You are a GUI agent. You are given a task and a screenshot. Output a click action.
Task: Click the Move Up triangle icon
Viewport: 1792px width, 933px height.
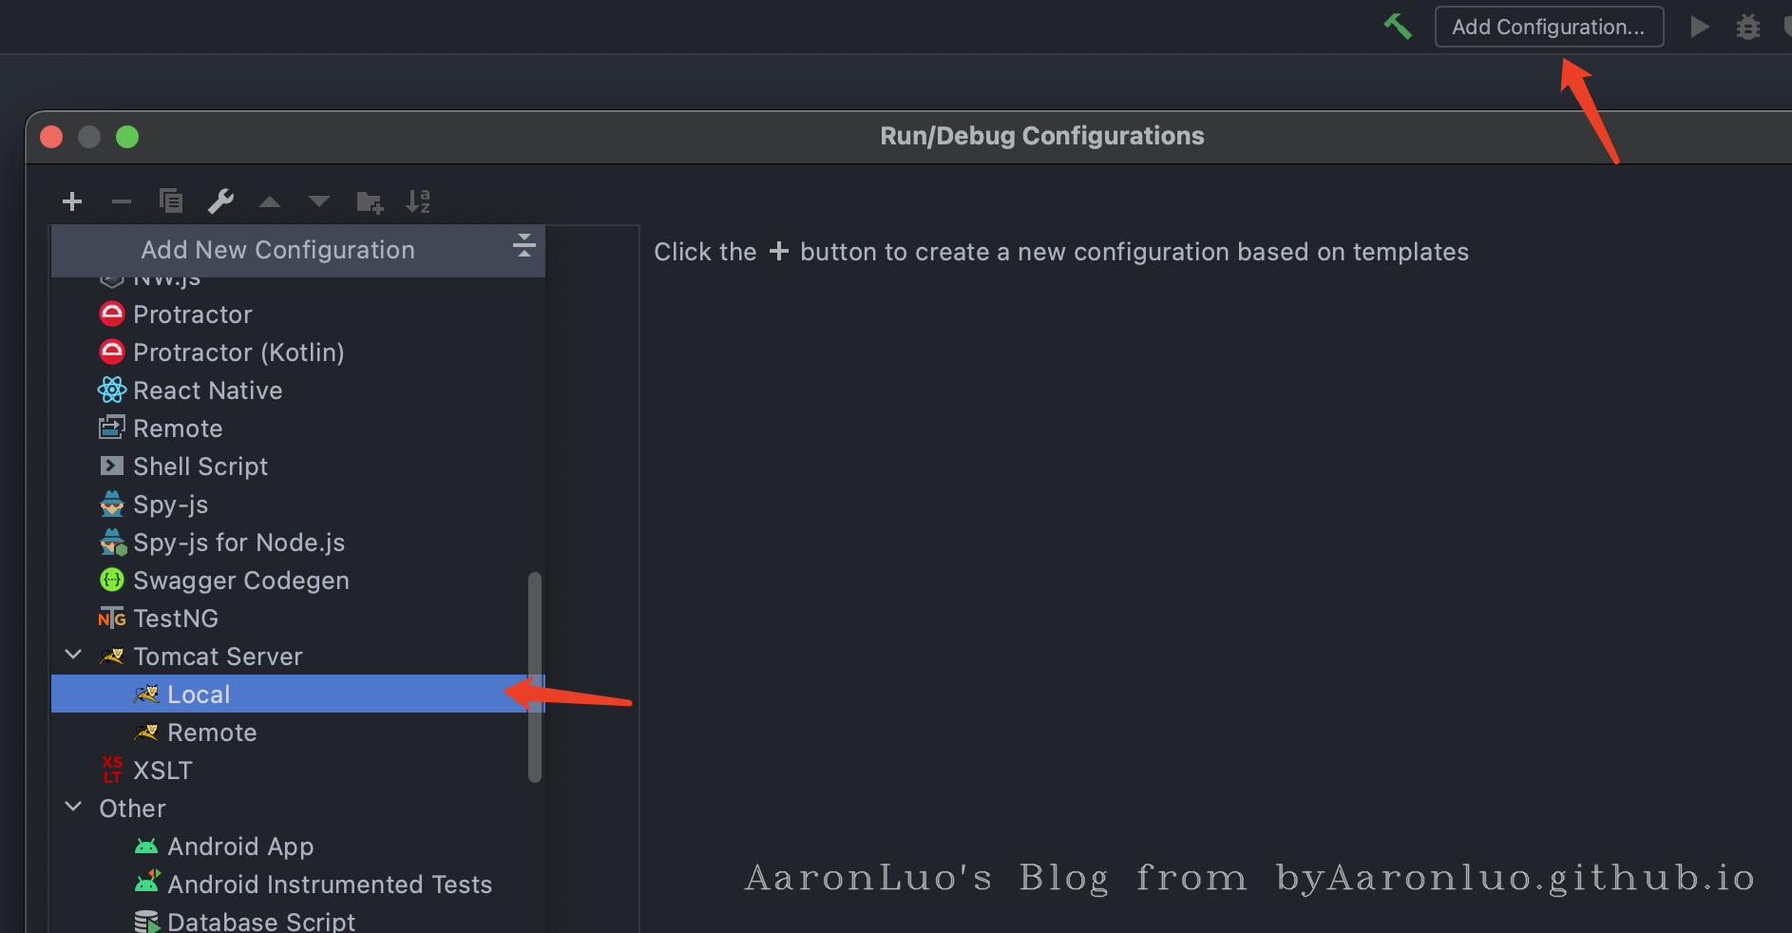tap(270, 201)
